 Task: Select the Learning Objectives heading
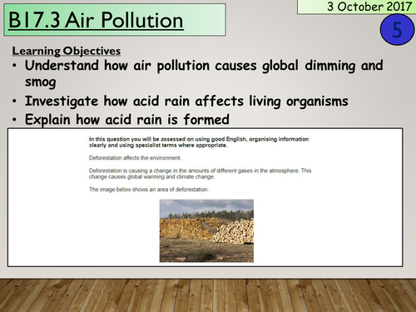point(67,51)
